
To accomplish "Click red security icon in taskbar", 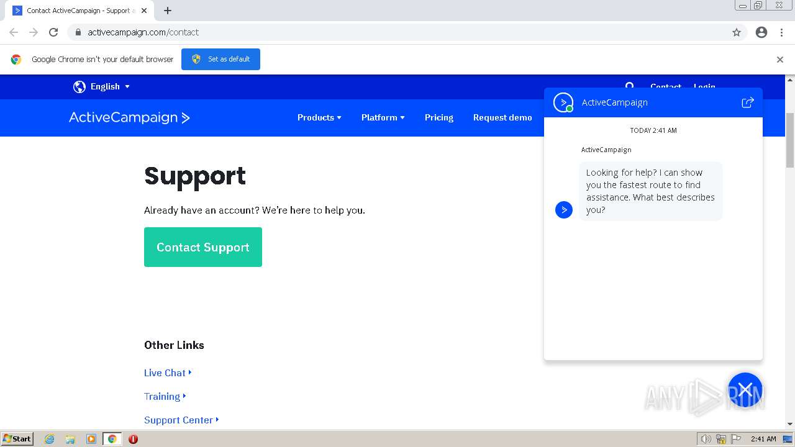I will (133, 439).
